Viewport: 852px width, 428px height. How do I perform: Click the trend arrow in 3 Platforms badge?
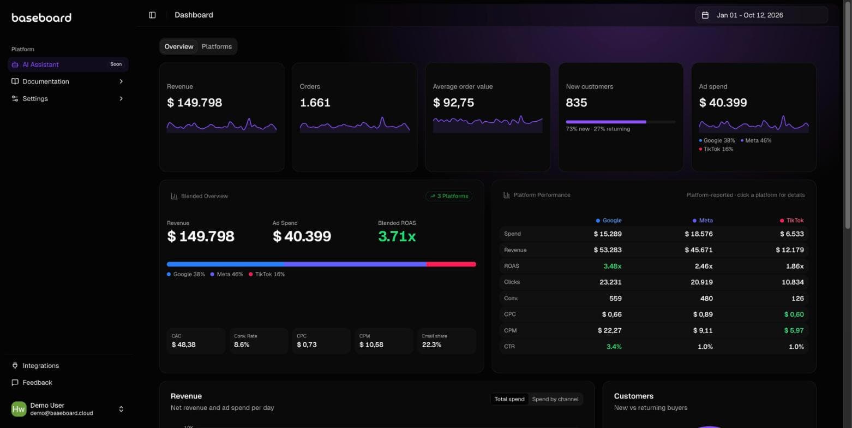tap(433, 196)
